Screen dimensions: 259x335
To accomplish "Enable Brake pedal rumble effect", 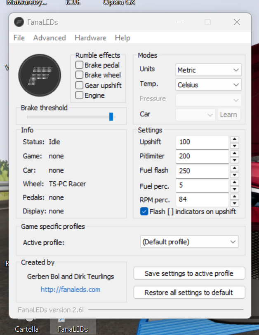I will coord(79,65).
